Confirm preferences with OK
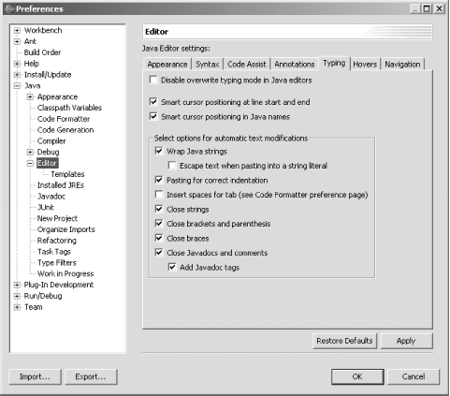Viewport: 450px width, 396px height. click(x=357, y=376)
